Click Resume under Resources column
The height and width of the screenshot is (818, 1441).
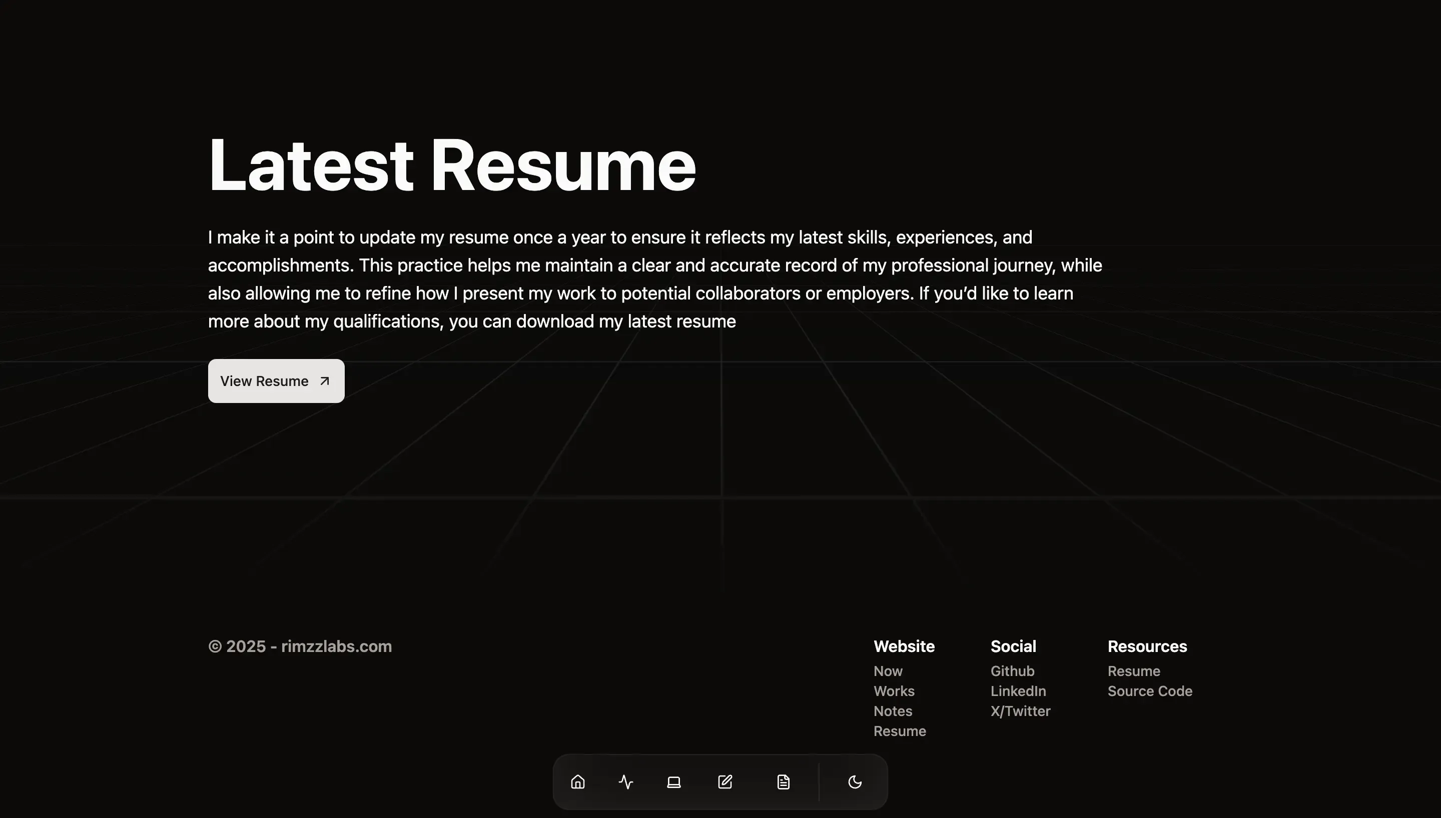(x=1134, y=671)
